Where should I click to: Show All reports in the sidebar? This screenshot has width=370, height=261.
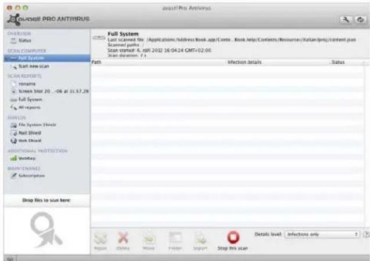tap(30, 108)
